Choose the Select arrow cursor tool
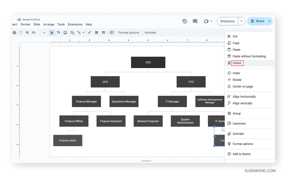This screenshot has height=178, width=287. pos(52,33)
